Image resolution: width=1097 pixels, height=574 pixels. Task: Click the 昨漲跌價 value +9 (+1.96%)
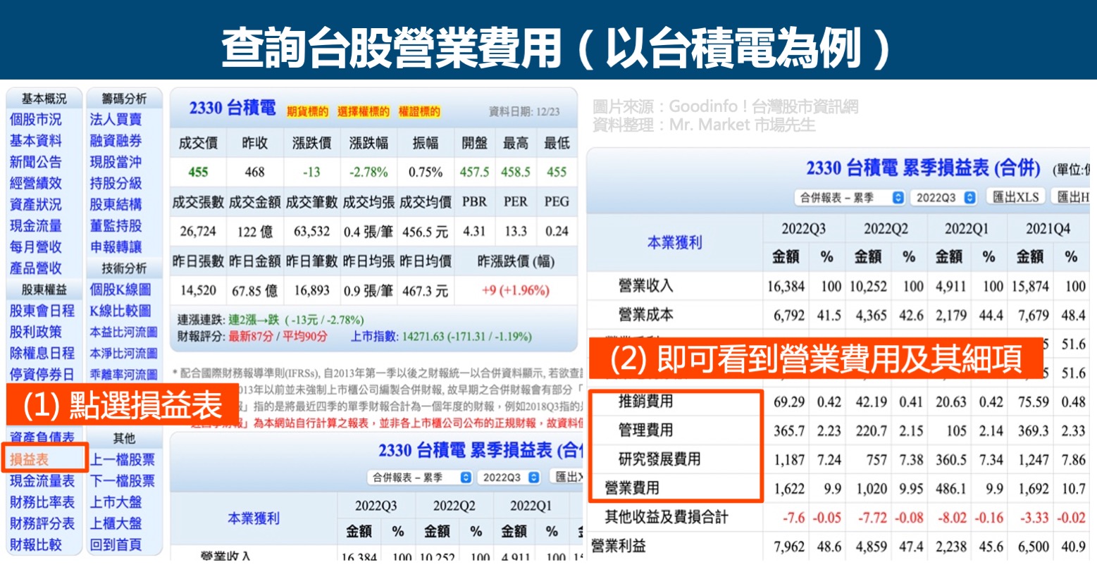515,290
